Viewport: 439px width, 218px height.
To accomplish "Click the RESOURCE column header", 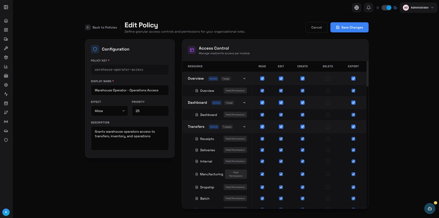I will coord(195,66).
